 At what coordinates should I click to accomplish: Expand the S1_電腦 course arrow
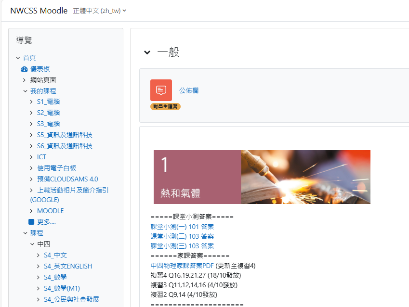31,102
